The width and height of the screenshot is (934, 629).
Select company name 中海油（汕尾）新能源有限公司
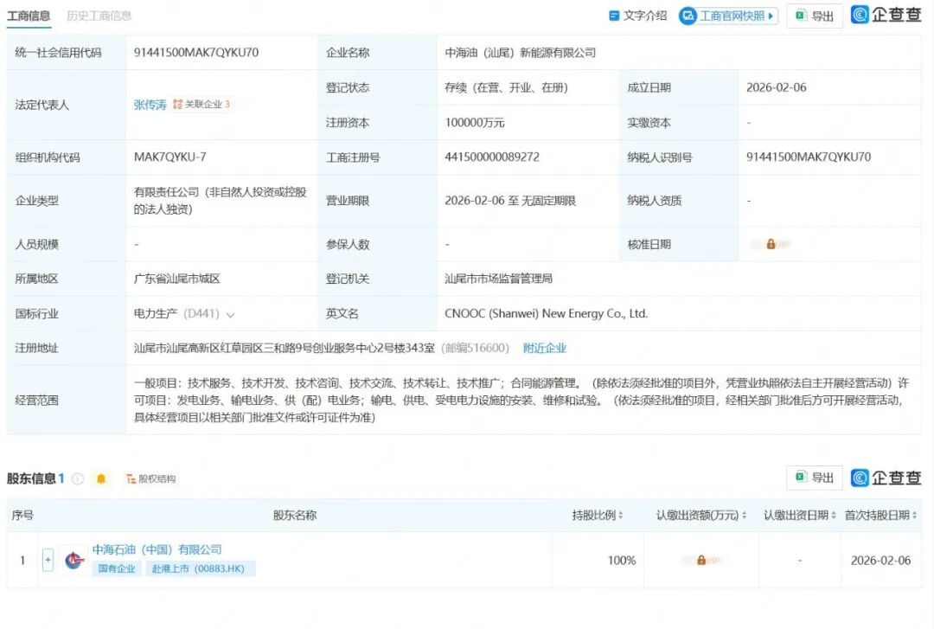(x=520, y=53)
